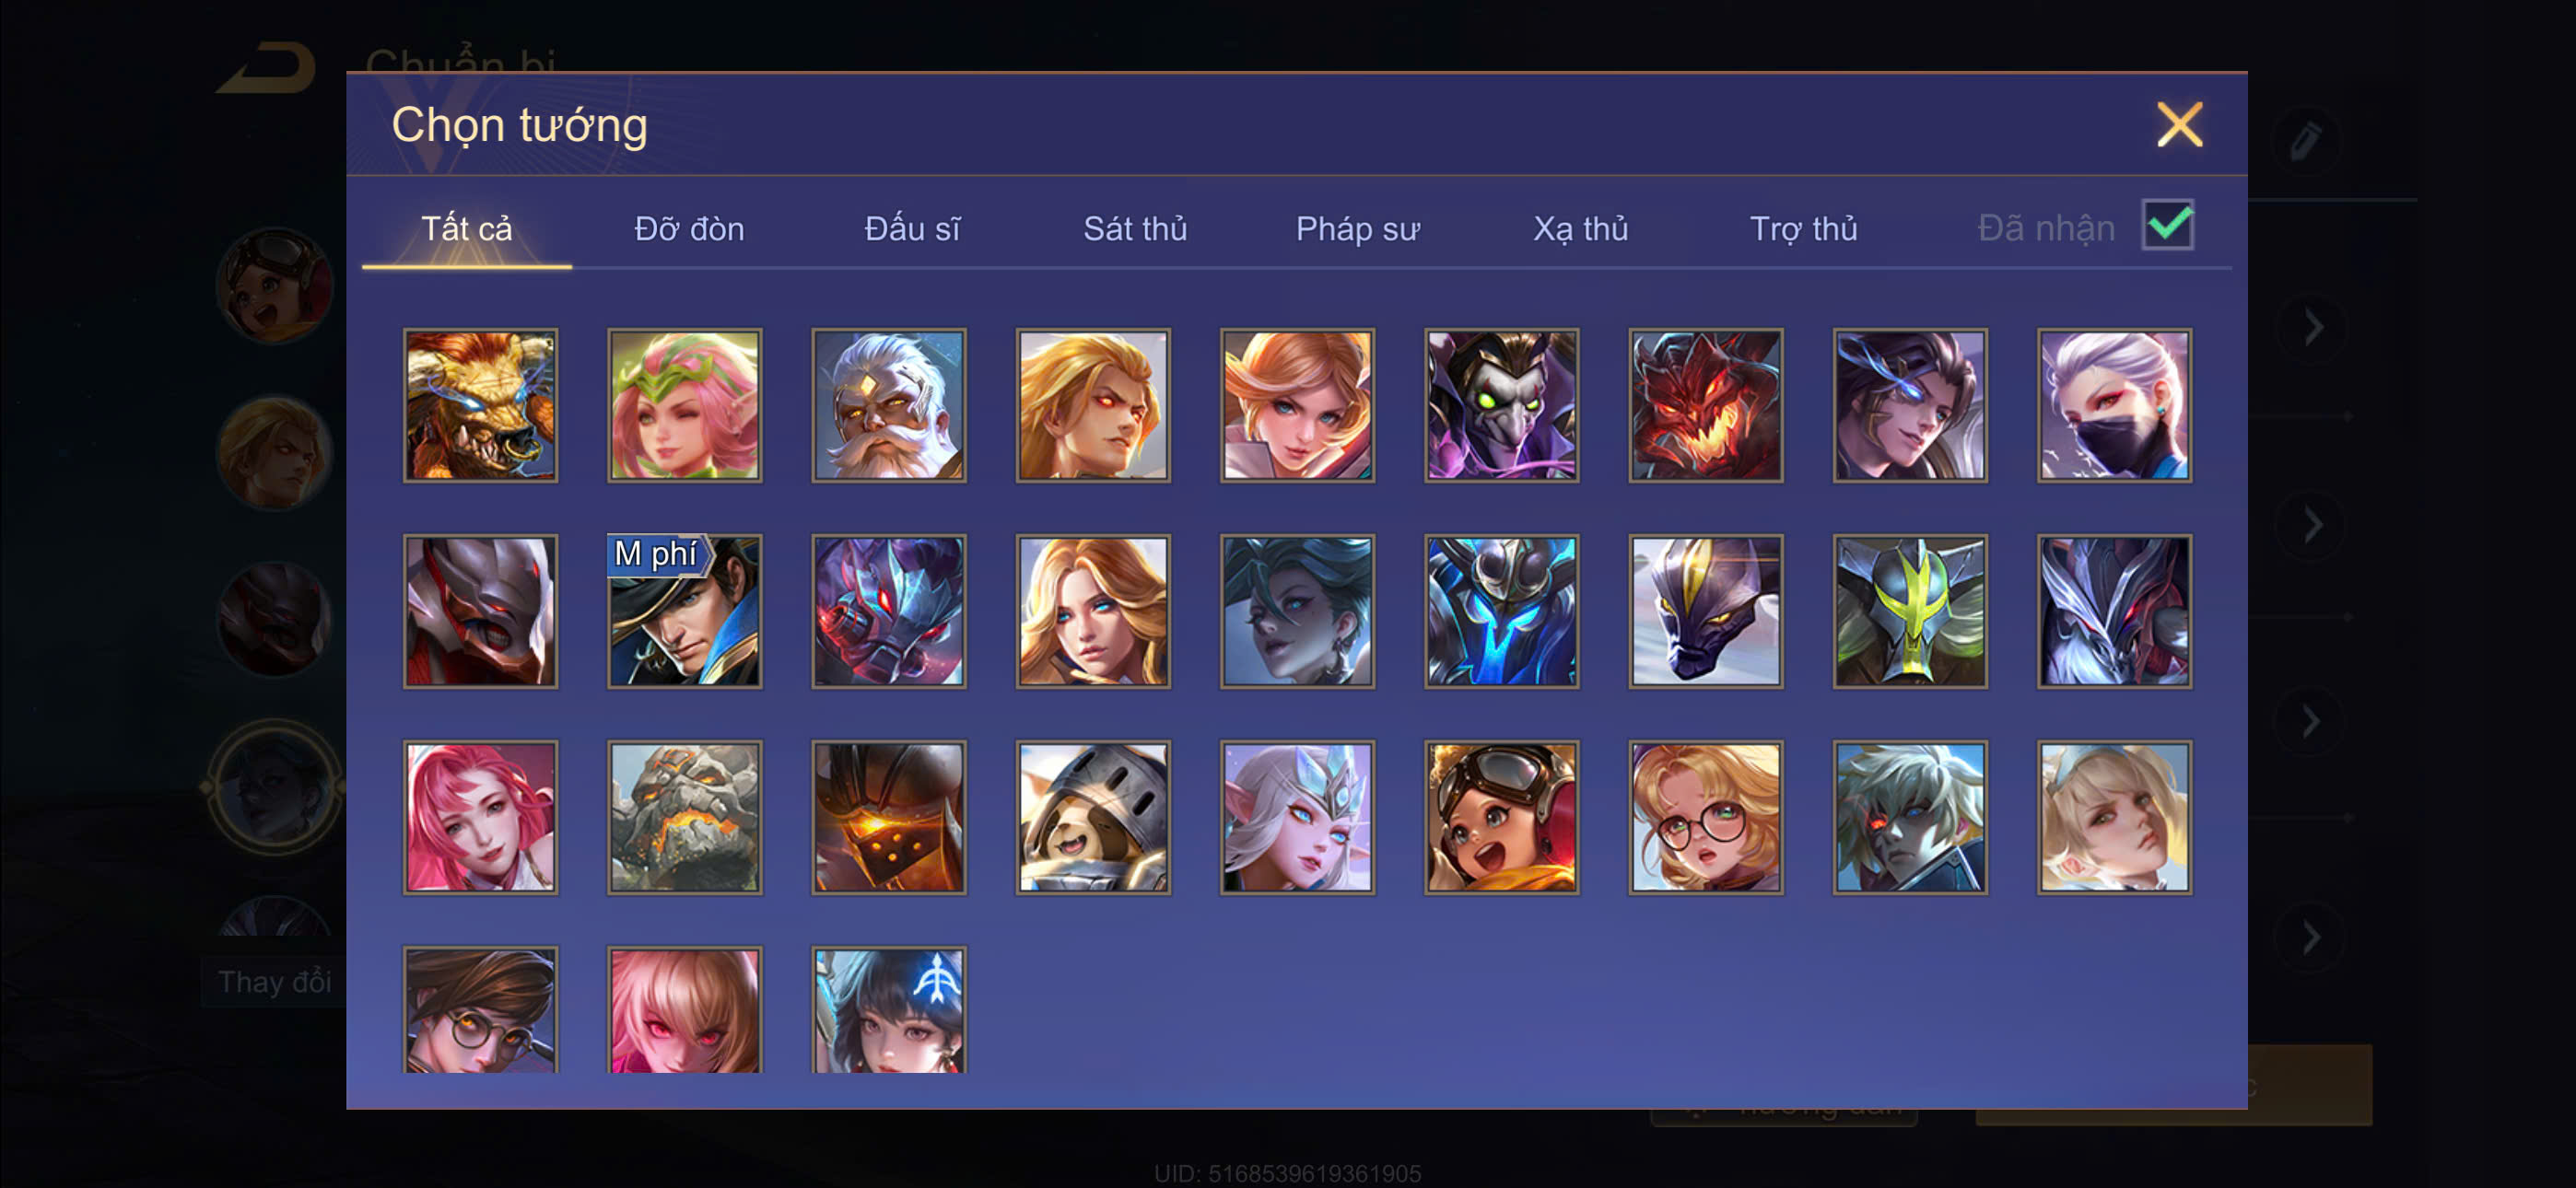2576x1188 pixels.
Task: Switch to the 'Đỡ đòn' tab
Action: [689, 229]
